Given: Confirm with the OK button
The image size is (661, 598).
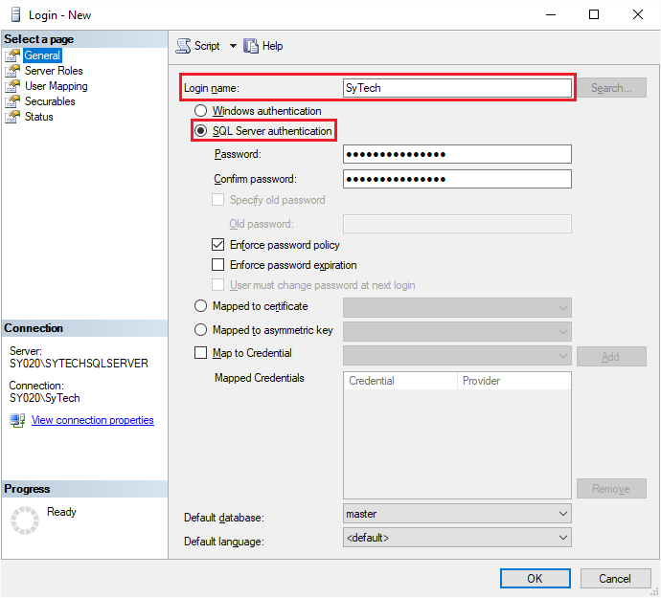Looking at the screenshot, I should [535, 579].
